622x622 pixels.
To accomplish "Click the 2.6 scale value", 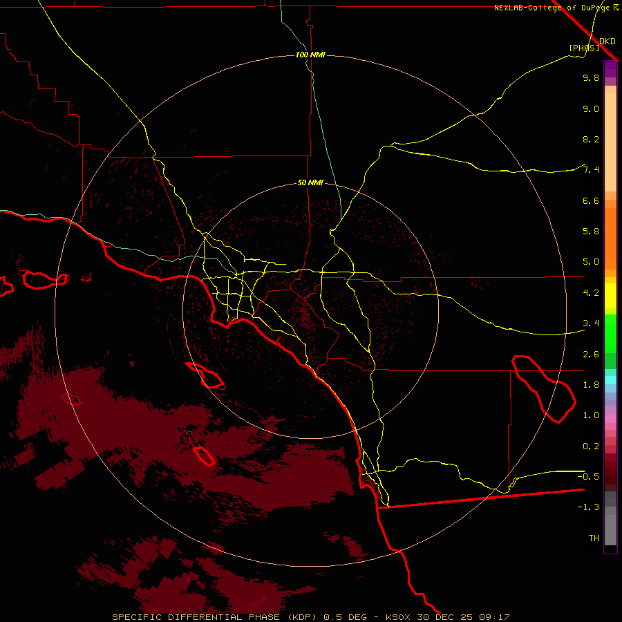I will [591, 355].
